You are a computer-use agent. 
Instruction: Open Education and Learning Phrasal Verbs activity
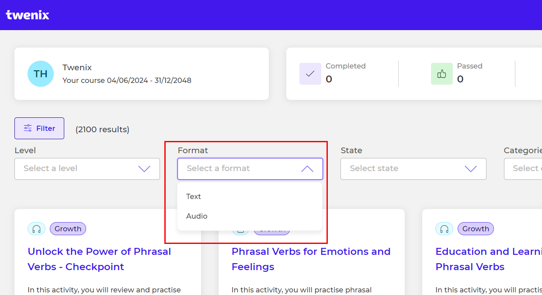pyautogui.click(x=489, y=259)
